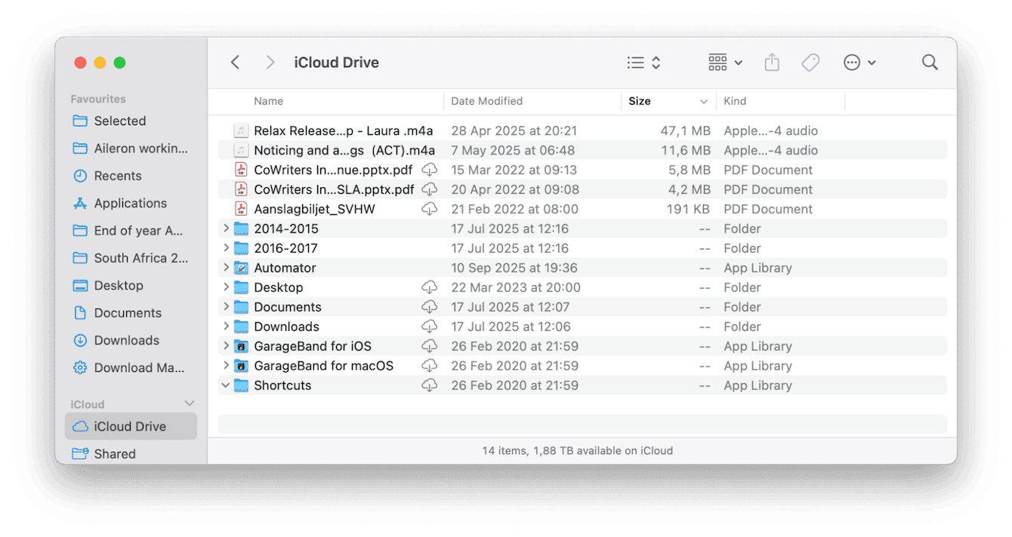The image size is (1012, 537).
Task: Click the back navigation arrow
Action: click(x=235, y=63)
